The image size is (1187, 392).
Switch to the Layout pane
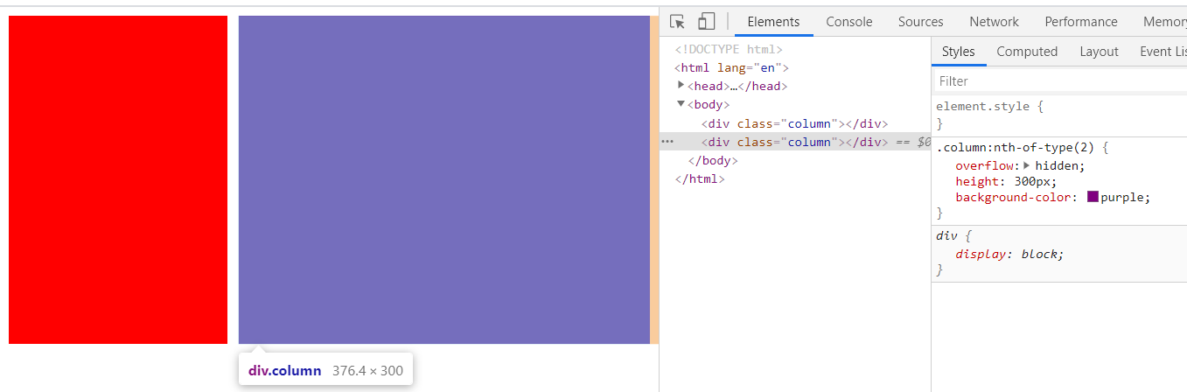(x=1099, y=52)
